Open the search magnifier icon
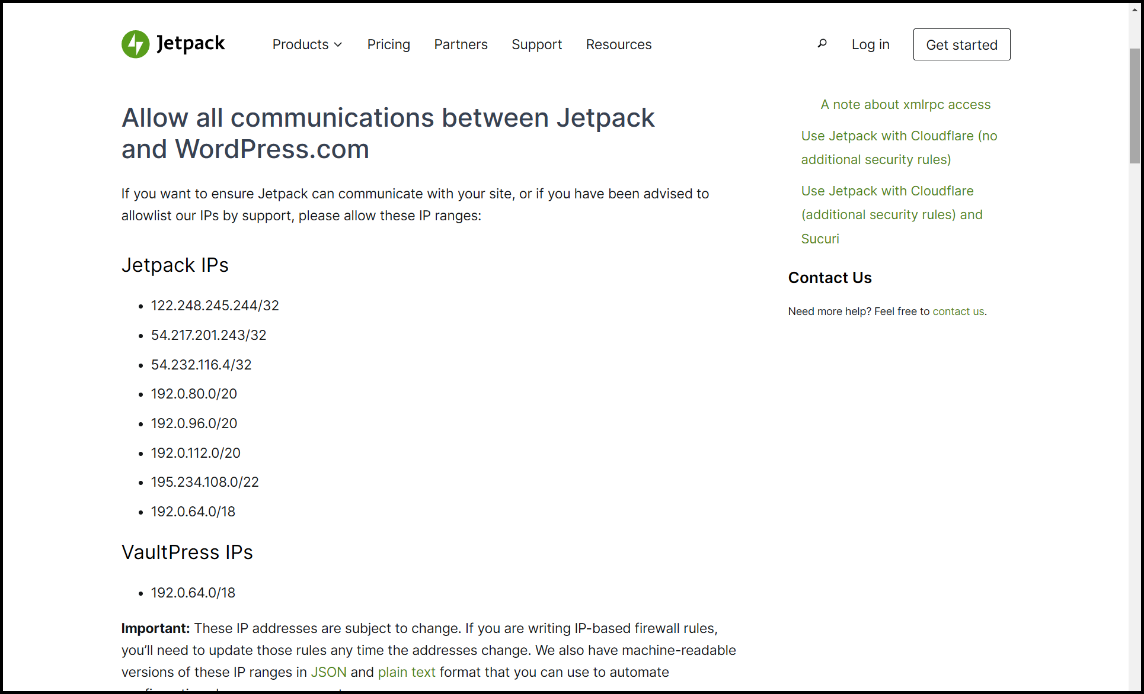Screen dimensions: 1144x694 point(822,44)
